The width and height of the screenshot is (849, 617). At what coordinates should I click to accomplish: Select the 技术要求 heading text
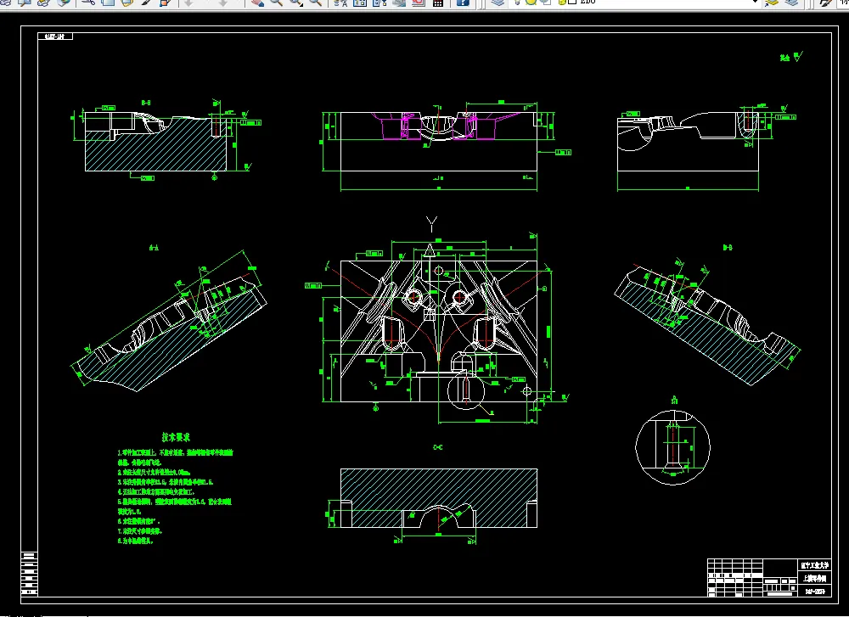pyautogui.click(x=176, y=437)
